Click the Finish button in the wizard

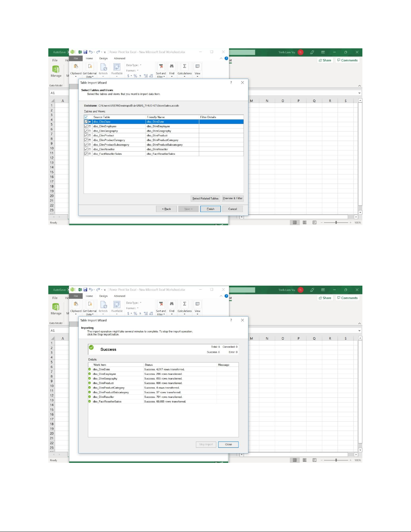click(x=210, y=209)
